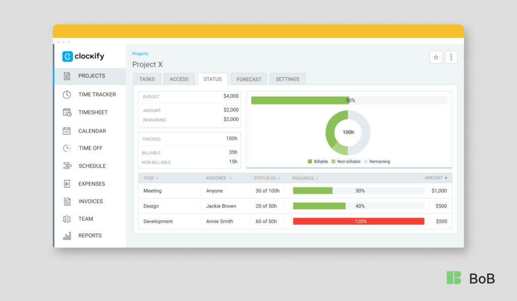This screenshot has height=301, width=517.
Task: Sort tasks by Amount descending
Action: tap(435, 178)
